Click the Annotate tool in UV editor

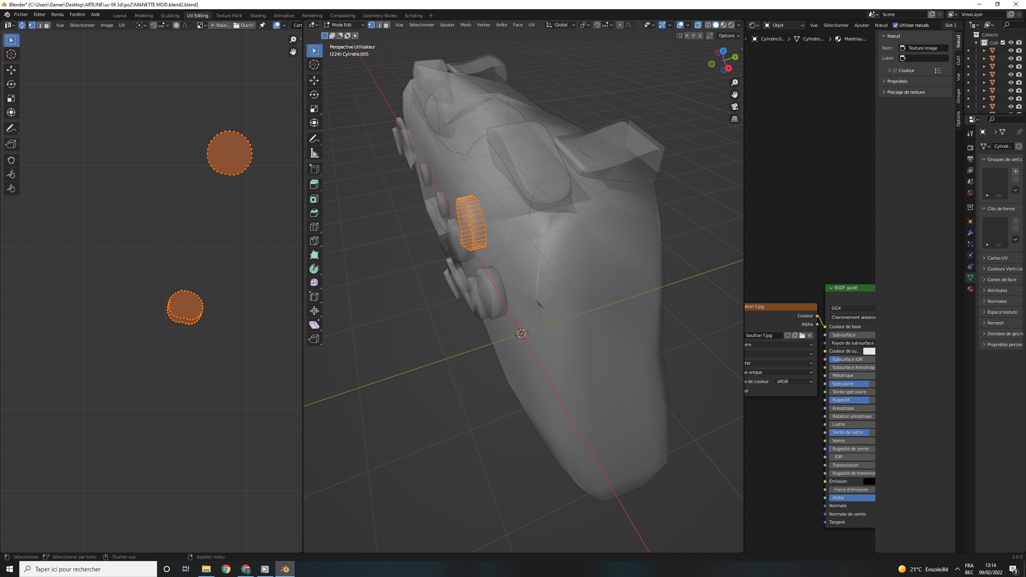pyautogui.click(x=11, y=129)
